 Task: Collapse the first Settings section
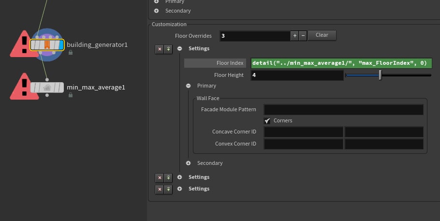click(x=179, y=48)
